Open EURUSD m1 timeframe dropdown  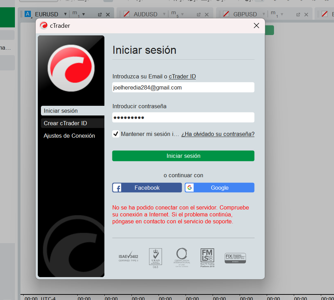pos(84,14)
